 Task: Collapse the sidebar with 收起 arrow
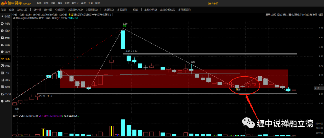(x=5, y=16)
